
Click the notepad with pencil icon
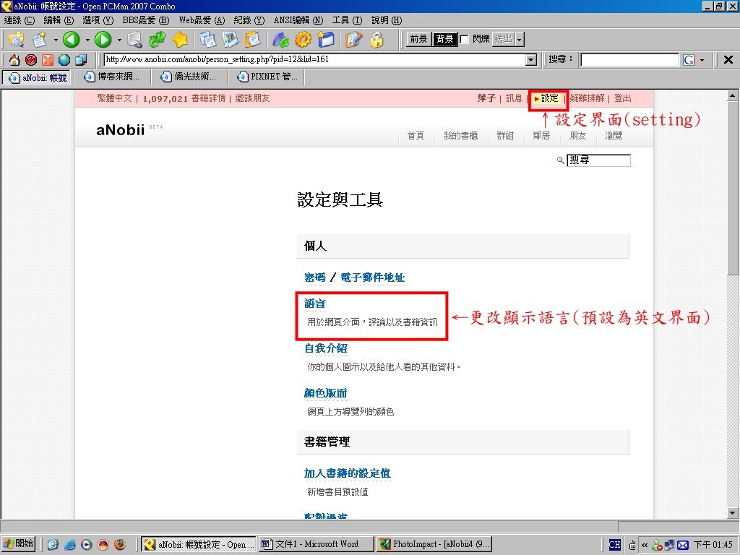[354, 39]
